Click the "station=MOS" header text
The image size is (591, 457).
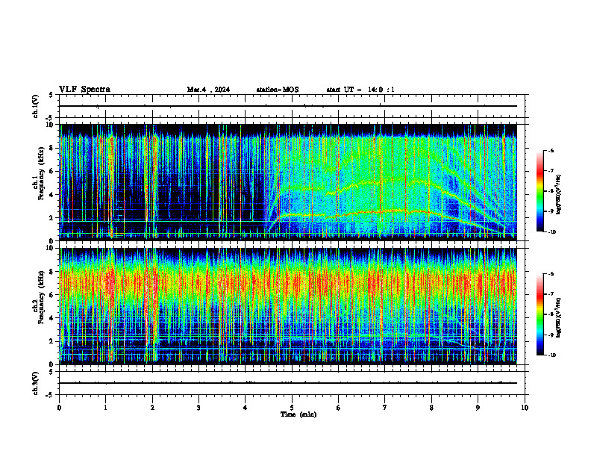pyautogui.click(x=278, y=90)
